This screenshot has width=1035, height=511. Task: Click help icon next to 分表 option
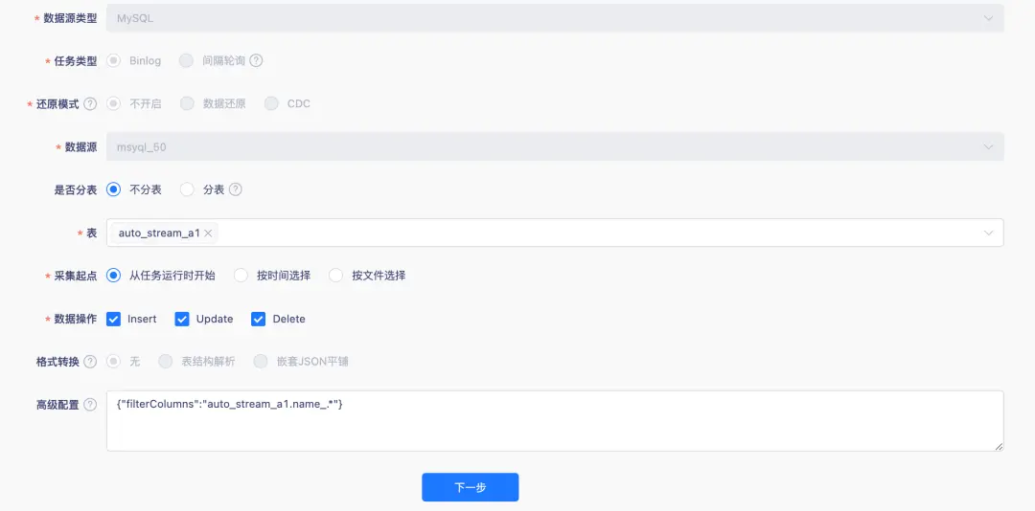[x=235, y=189]
